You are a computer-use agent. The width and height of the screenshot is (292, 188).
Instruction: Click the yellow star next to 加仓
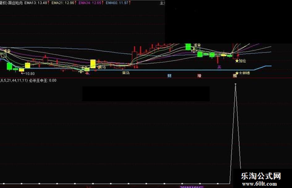pos(237,61)
